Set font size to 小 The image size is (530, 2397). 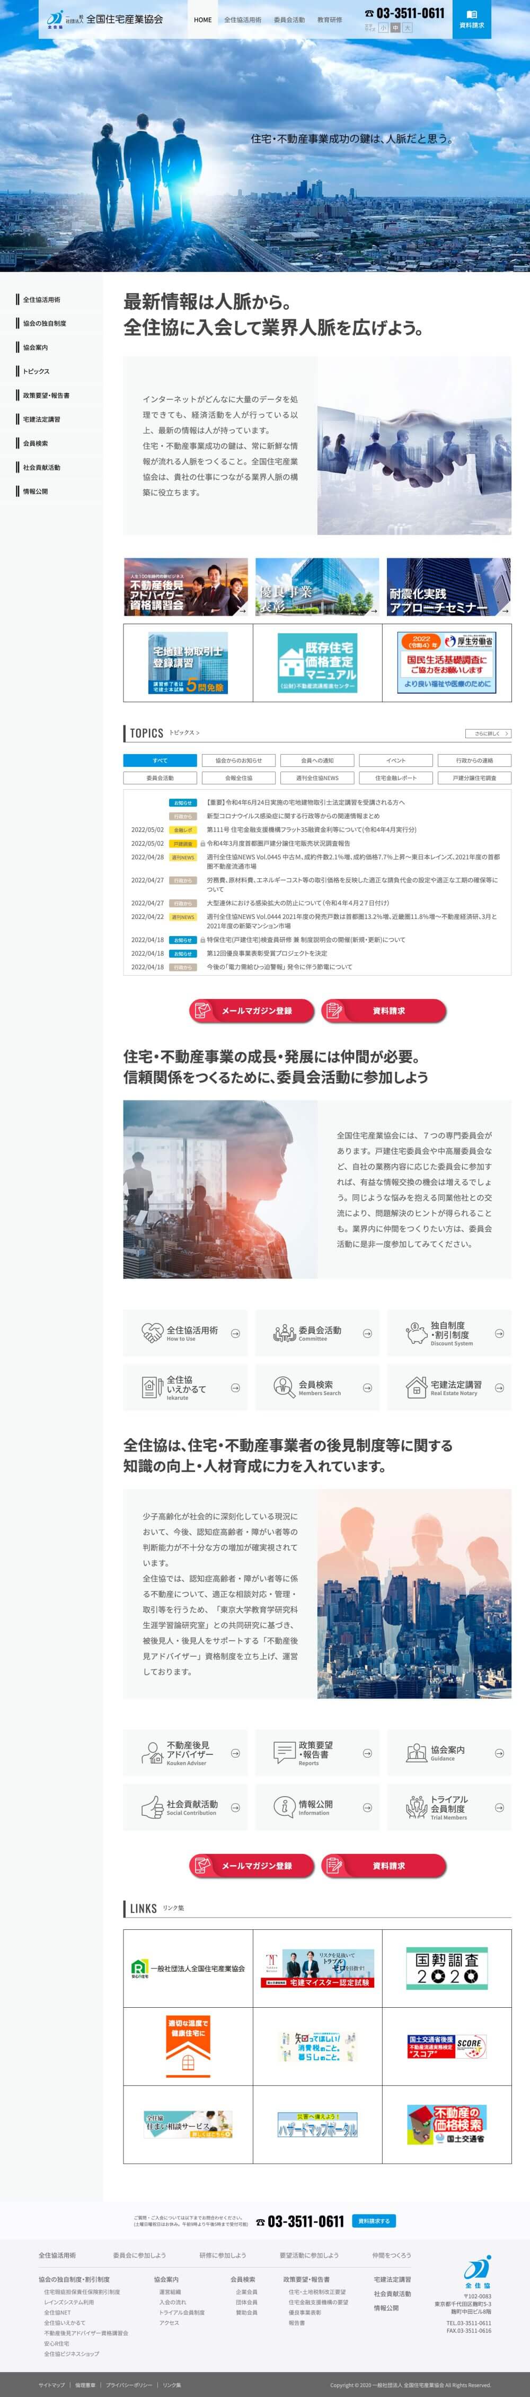tap(383, 28)
